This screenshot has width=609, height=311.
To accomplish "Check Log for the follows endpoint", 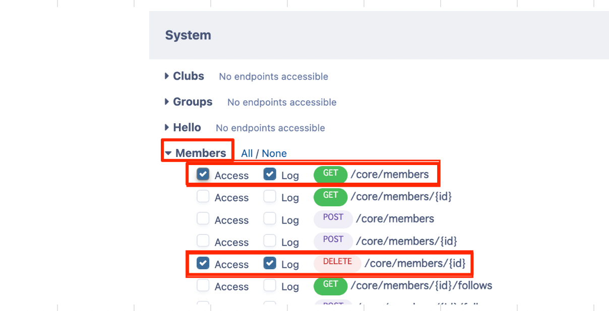I will pyautogui.click(x=270, y=285).
